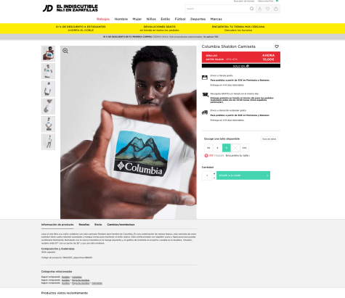Click the green add to basket button
This screenshot has height=298, width=345.
pyautogui.click(x=243, y=175)
